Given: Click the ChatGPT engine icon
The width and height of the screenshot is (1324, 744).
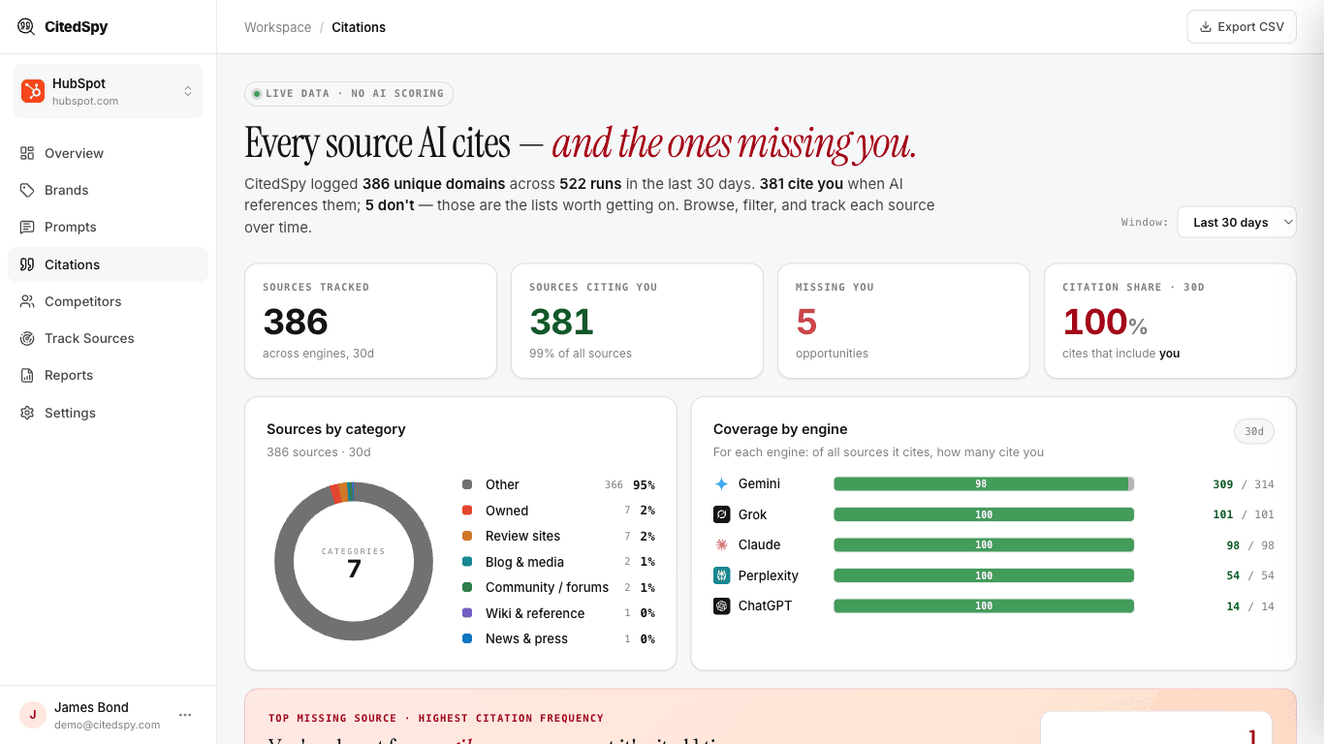Looking at the screenshot, I should [721, 605].
